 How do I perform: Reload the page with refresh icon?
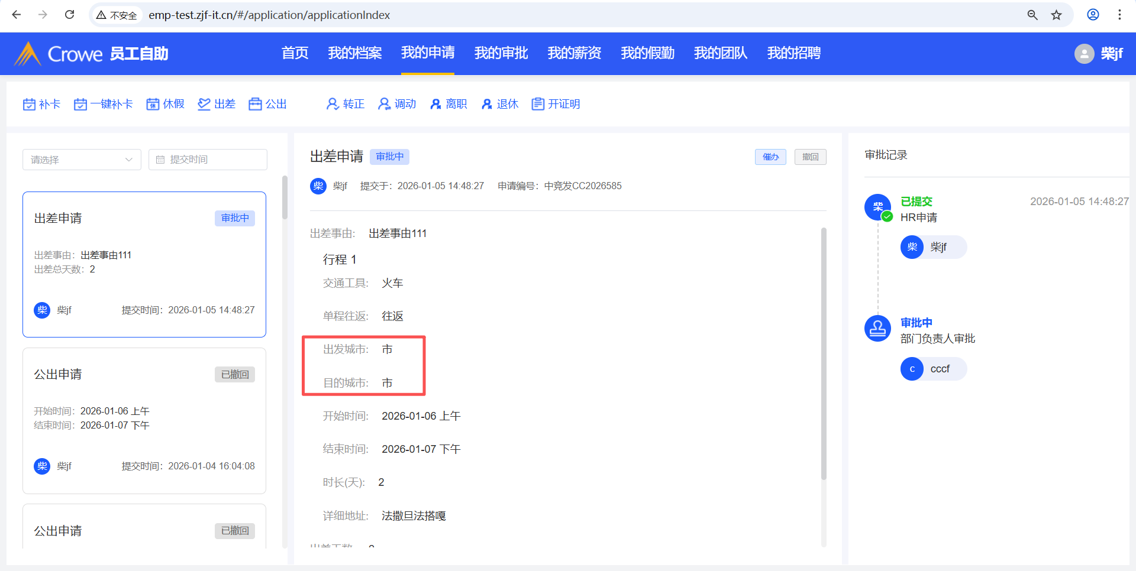69,15
